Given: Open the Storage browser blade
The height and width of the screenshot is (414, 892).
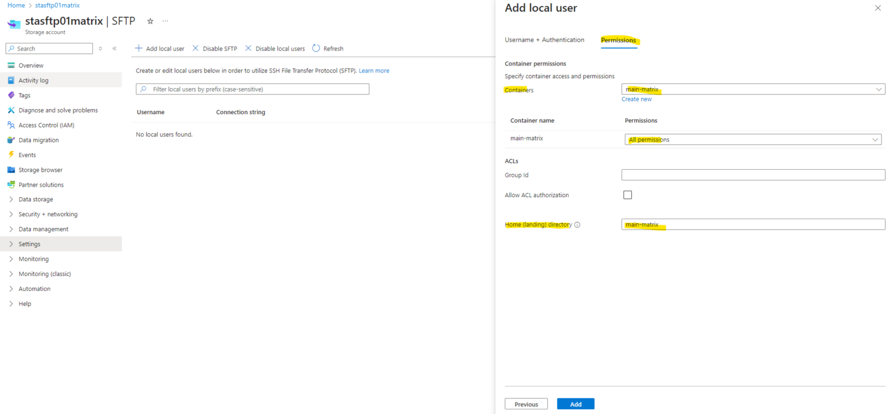Looking at the screenshot, I should [42, 169].
